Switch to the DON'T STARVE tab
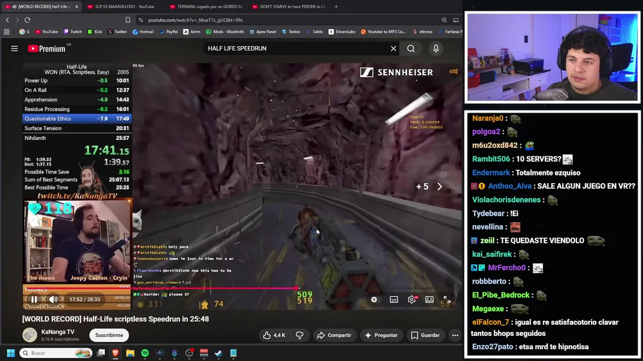This screenshot has height=361, width=643. 289,7
